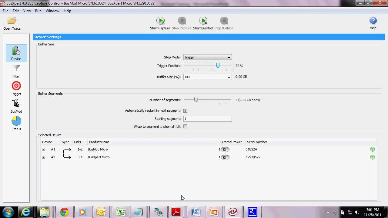
Task: Click the Trigger Position slider thumb
Action: tap(218, 65)
